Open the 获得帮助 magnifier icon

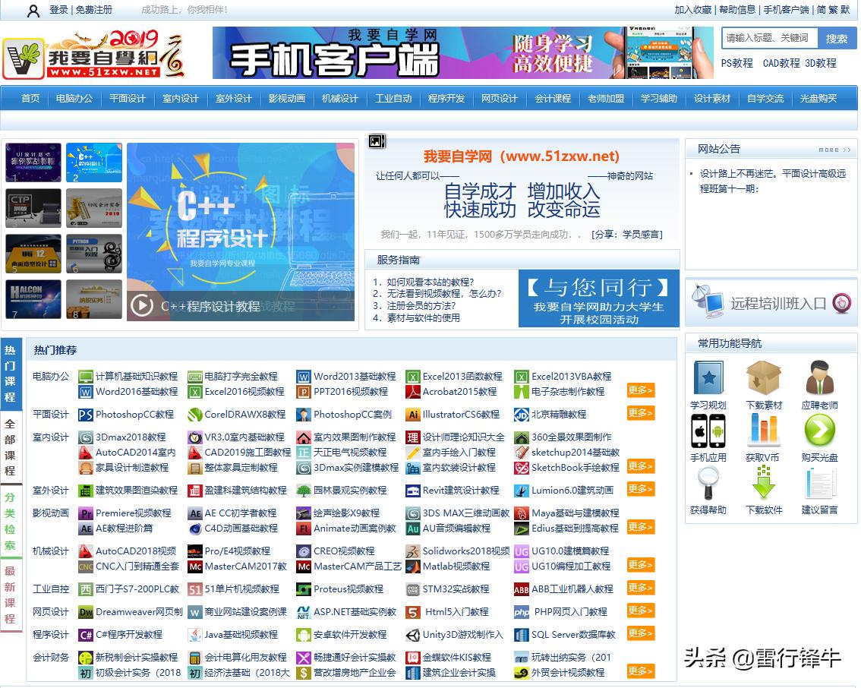coord(708,483)
